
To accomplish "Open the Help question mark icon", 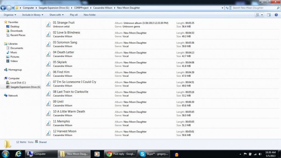I will point(276,15).
